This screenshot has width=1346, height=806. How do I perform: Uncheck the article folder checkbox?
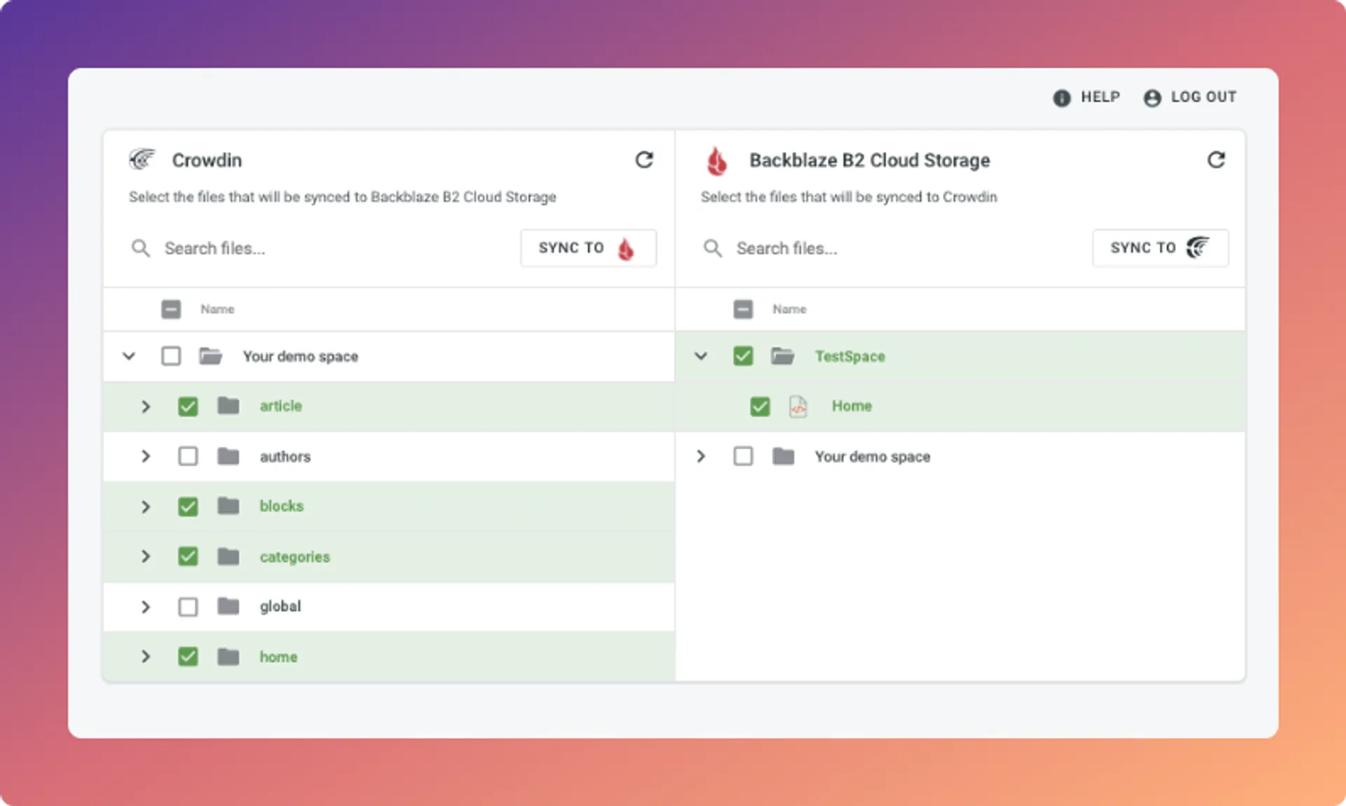(x=188, y=407)
